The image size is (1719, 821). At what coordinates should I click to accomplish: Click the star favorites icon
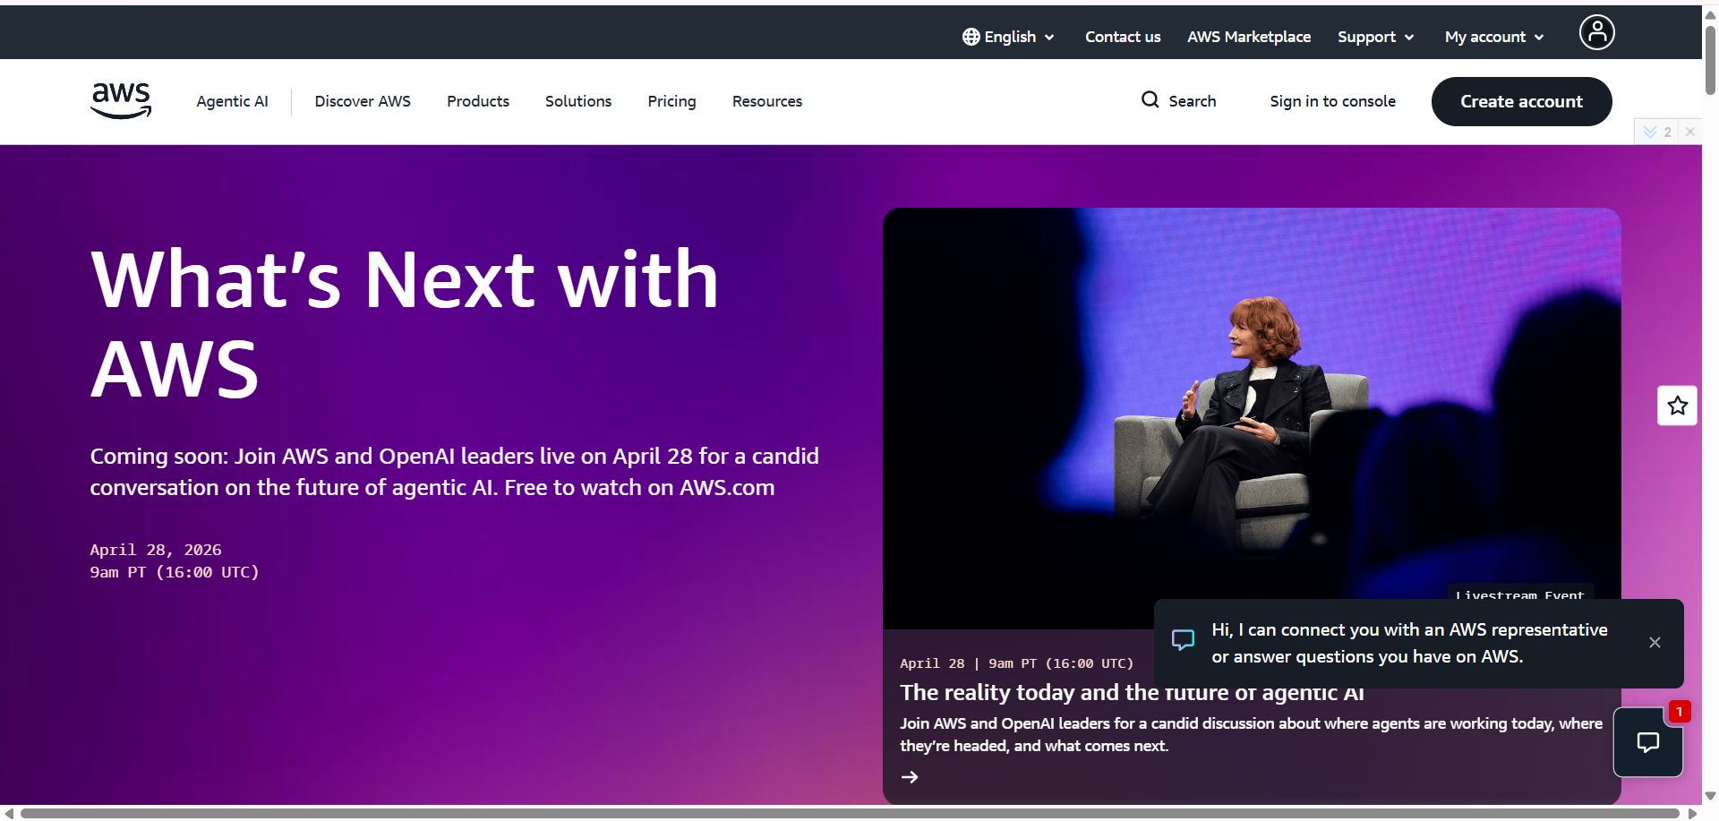(x=1677, y=406)
